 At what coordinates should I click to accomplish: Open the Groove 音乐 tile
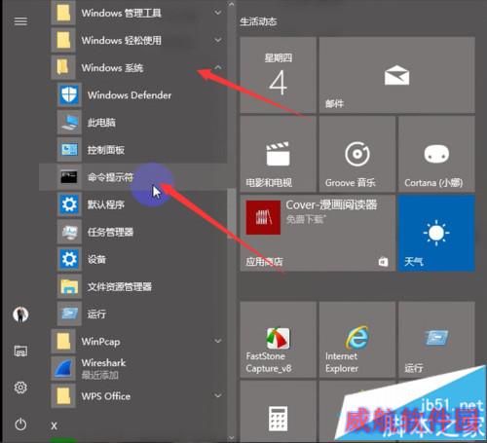coord(357,154)
